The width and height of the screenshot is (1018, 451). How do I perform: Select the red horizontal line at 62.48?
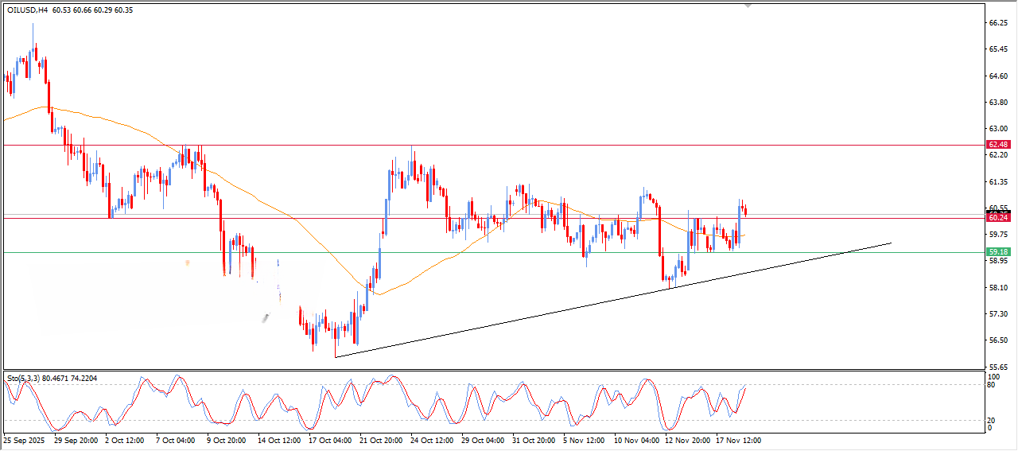click(557, 146)
